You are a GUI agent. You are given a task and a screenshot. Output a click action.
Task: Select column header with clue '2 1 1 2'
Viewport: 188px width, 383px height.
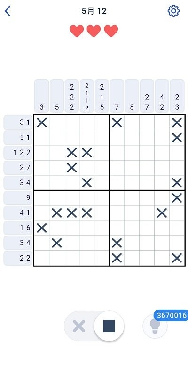point(87,96)
